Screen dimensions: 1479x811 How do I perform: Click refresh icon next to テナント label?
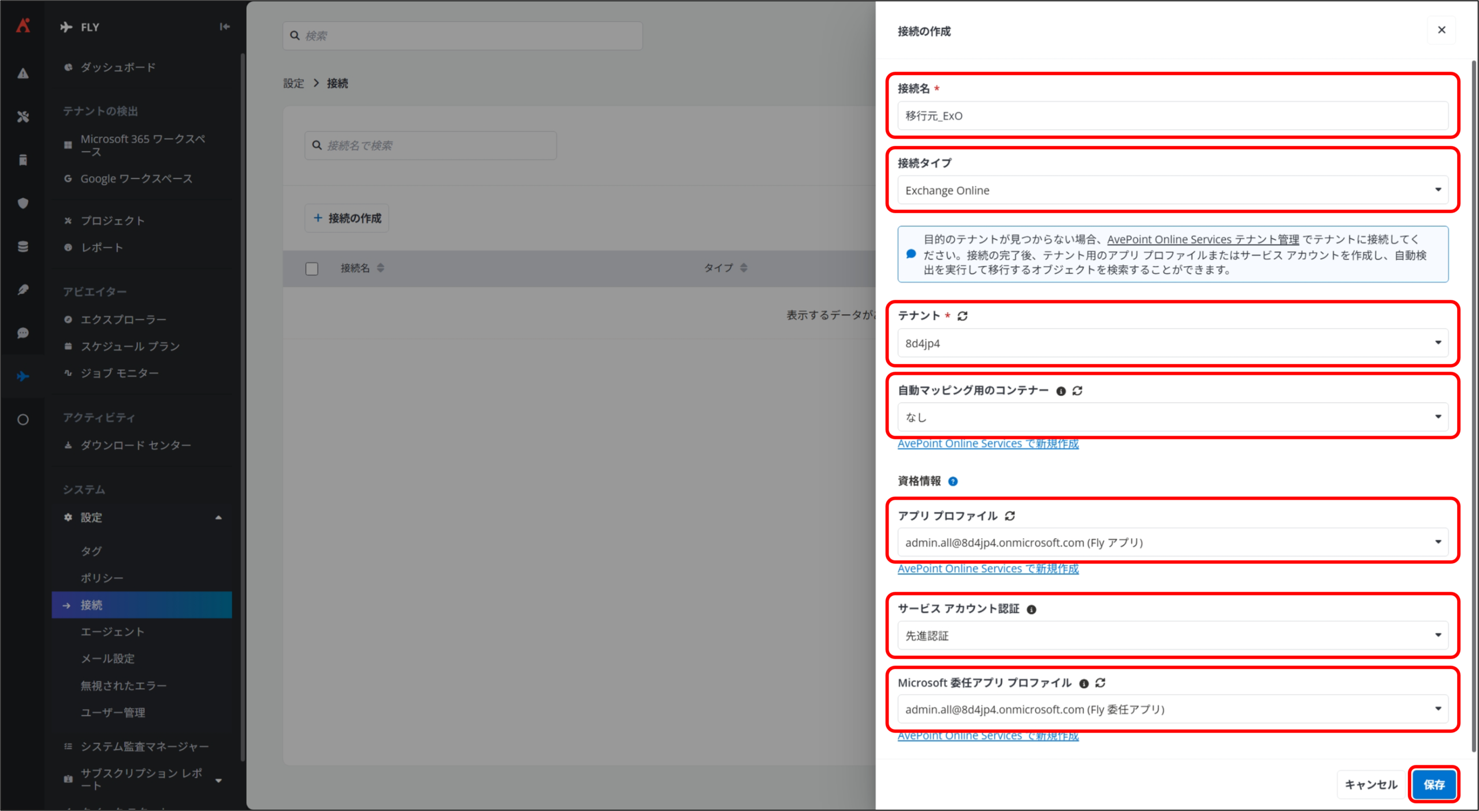(x=963, y=316)
